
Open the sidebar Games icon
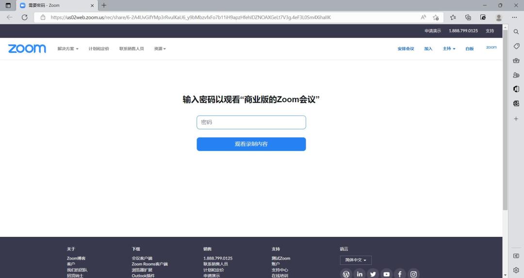[516, 75]
